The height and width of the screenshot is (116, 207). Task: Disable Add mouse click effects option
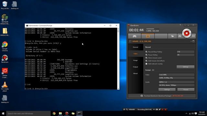click(146, 61)
